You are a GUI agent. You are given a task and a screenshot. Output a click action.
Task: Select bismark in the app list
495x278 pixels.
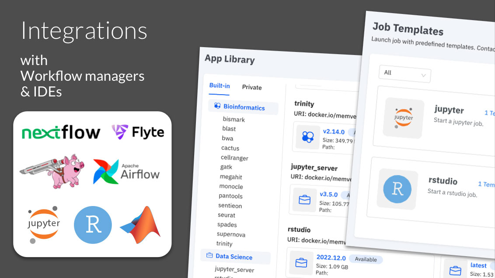point(234,120)
